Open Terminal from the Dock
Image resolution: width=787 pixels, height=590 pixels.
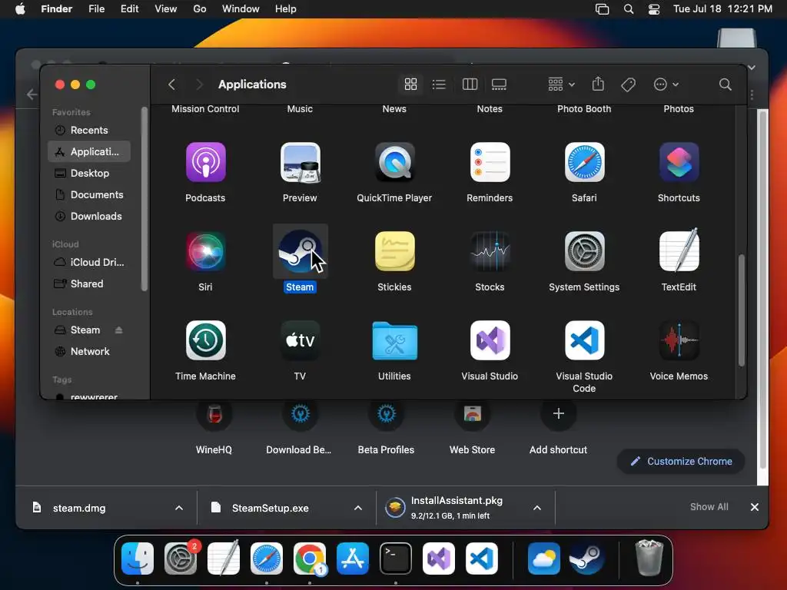coord(396,559)
